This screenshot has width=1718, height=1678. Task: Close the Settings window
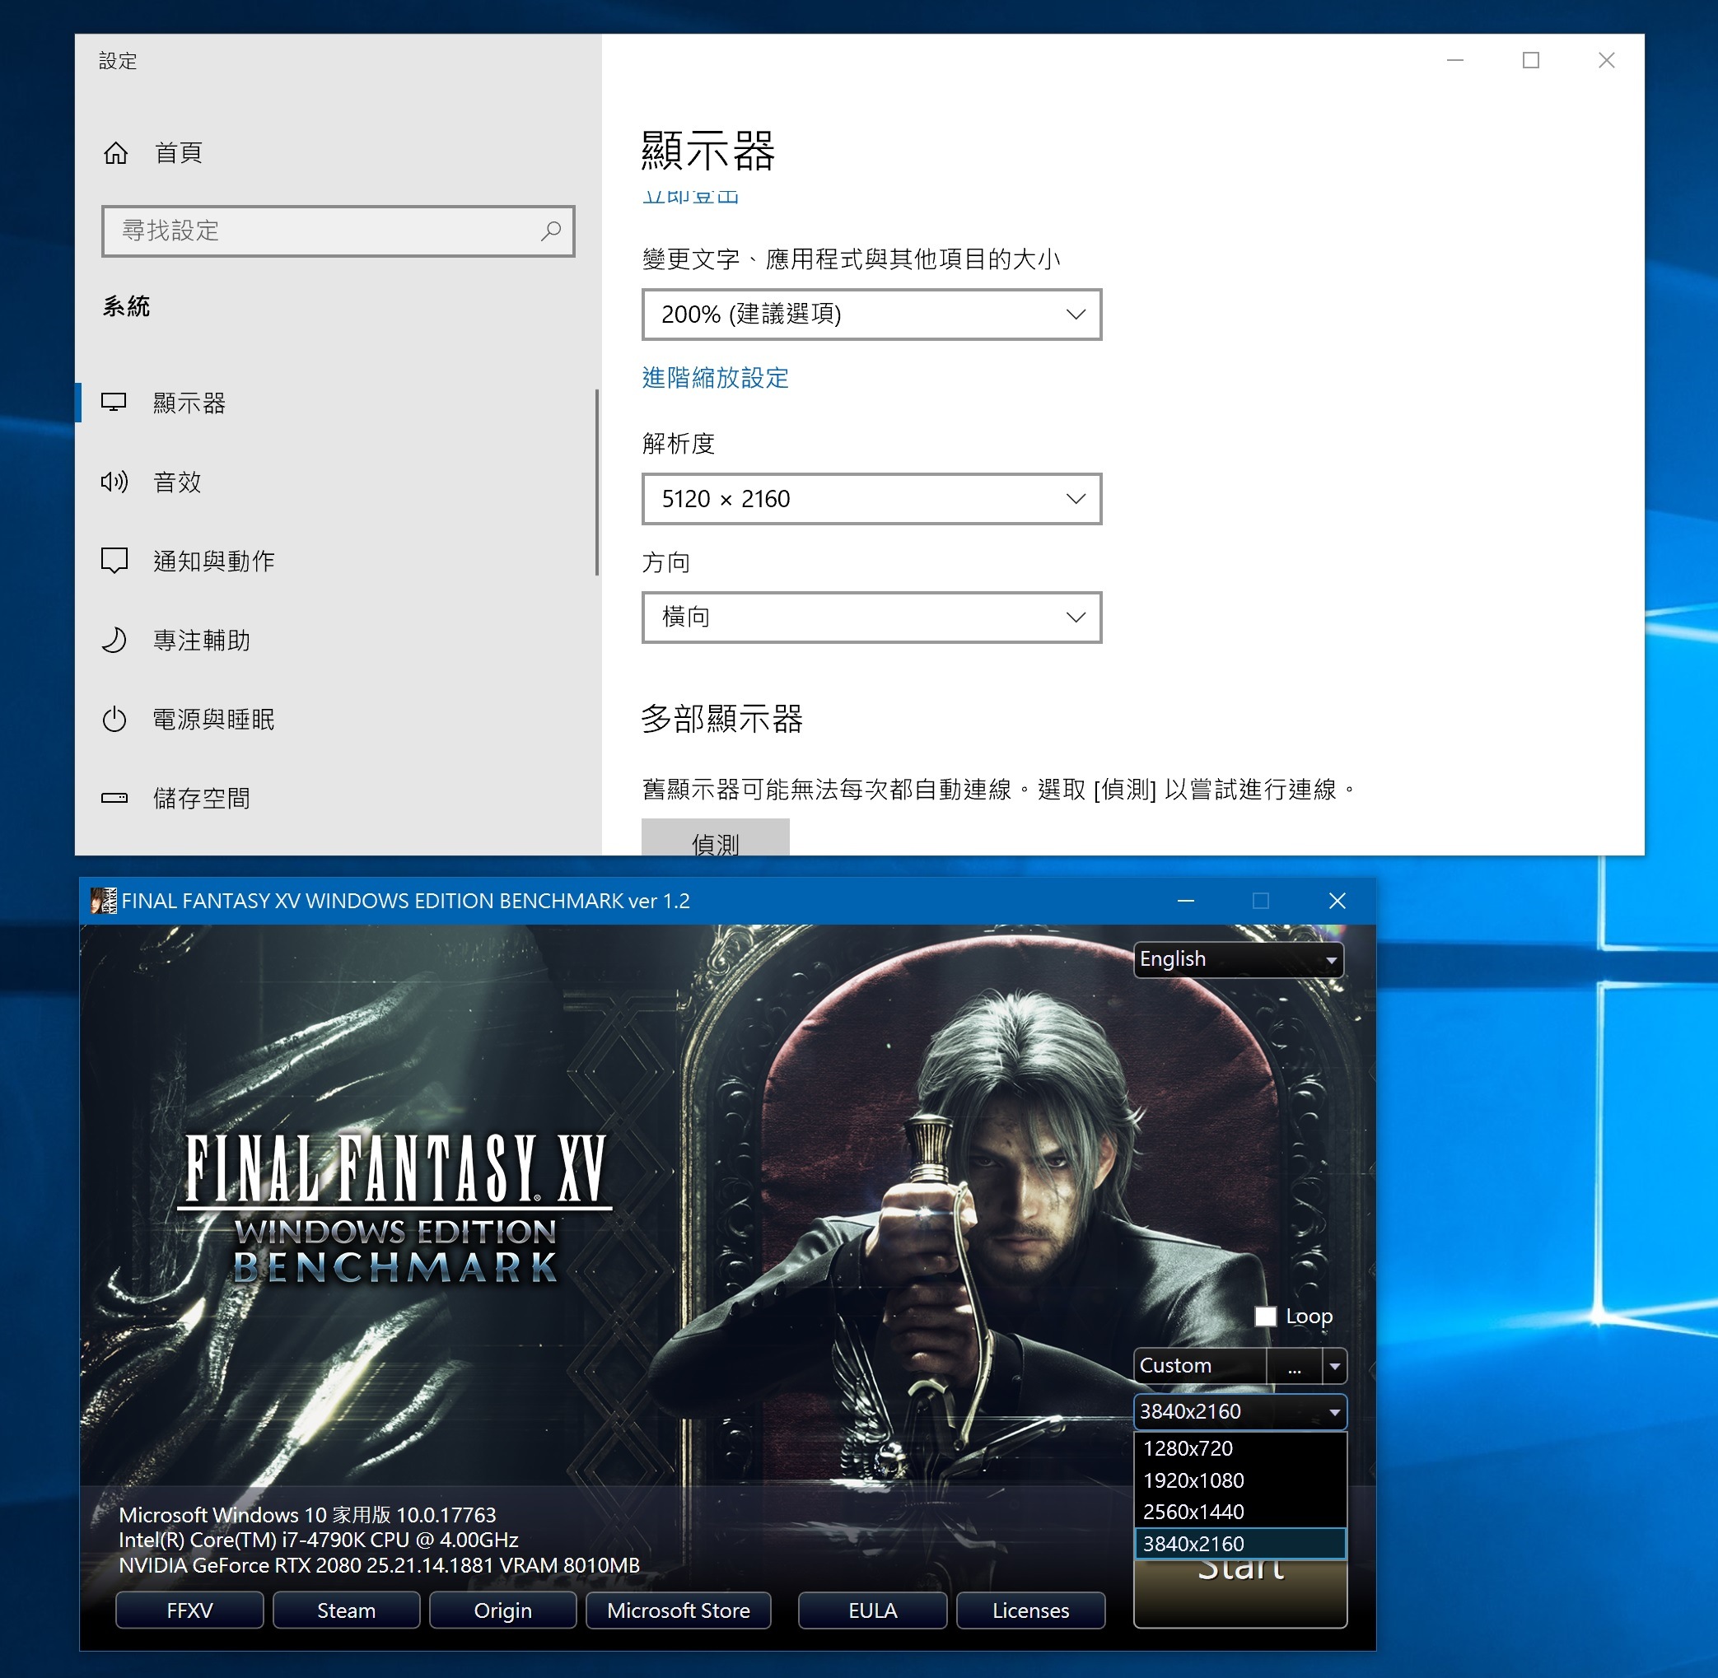(x=1607, y=60)
